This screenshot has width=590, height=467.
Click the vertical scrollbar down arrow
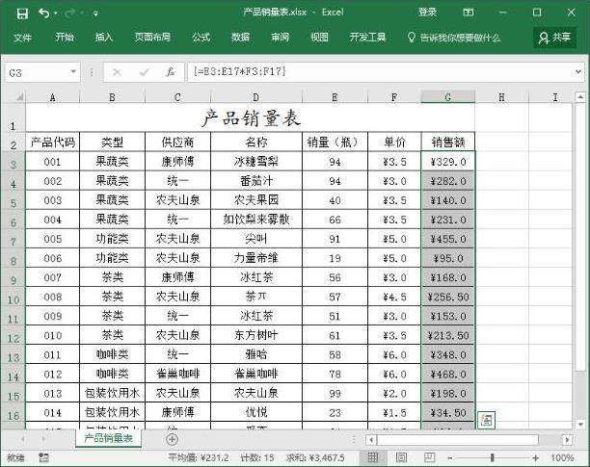[x=580, y=425]
